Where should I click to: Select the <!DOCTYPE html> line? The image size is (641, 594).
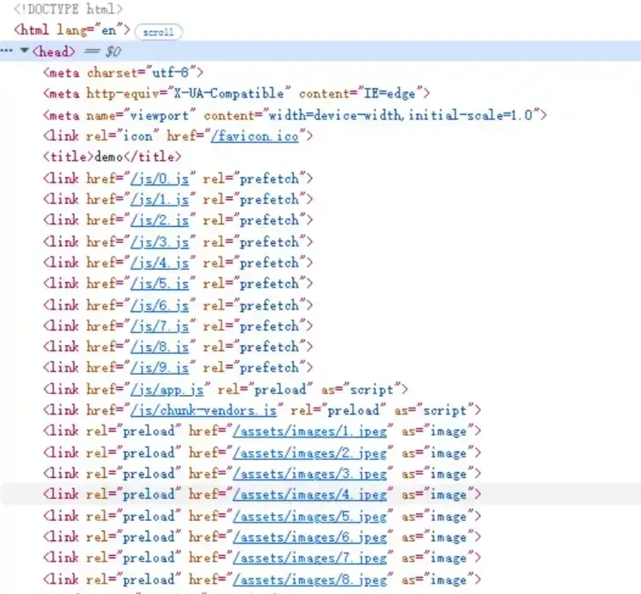point(68,9)
